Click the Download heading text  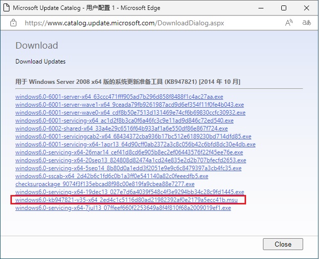37,45
